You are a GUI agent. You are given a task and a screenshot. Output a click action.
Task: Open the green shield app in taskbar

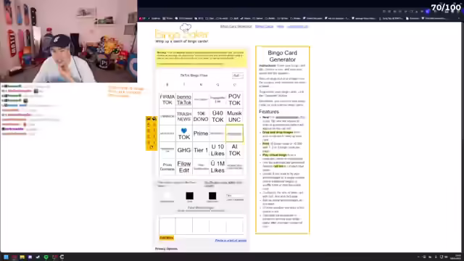46,257
